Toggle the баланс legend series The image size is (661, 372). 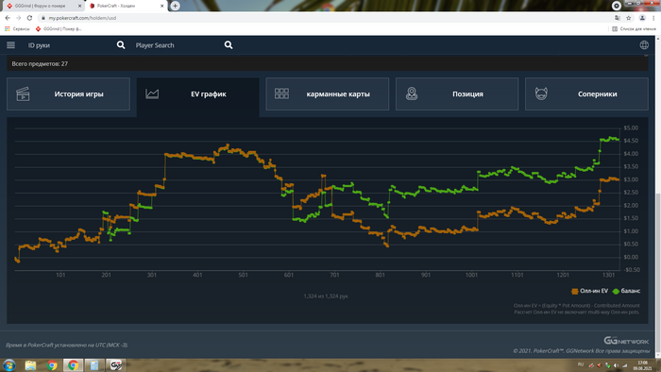click(626, 291)
